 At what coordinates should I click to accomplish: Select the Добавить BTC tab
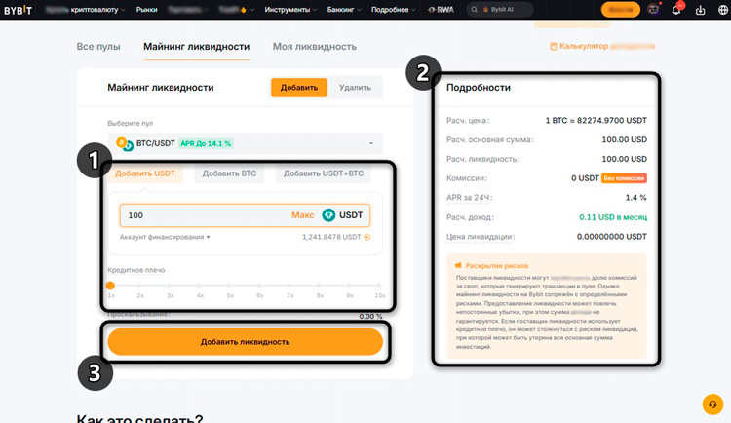pyautogui.click(x=229, y=173)
